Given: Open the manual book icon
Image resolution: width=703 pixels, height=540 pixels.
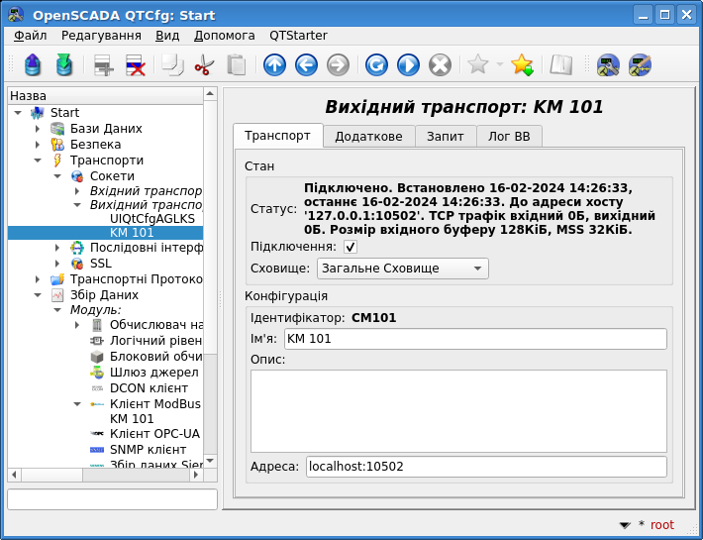Looking at the screenshot, I should [561, 65].
